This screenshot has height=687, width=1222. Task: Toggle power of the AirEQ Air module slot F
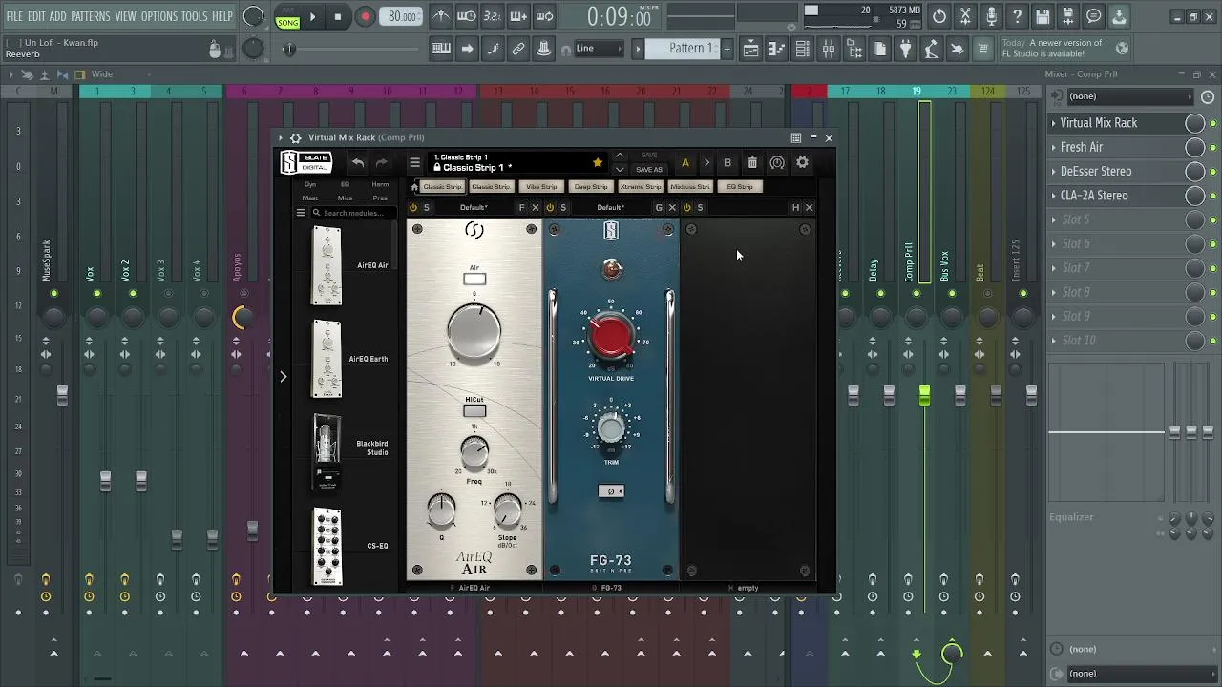pos(413,208)
